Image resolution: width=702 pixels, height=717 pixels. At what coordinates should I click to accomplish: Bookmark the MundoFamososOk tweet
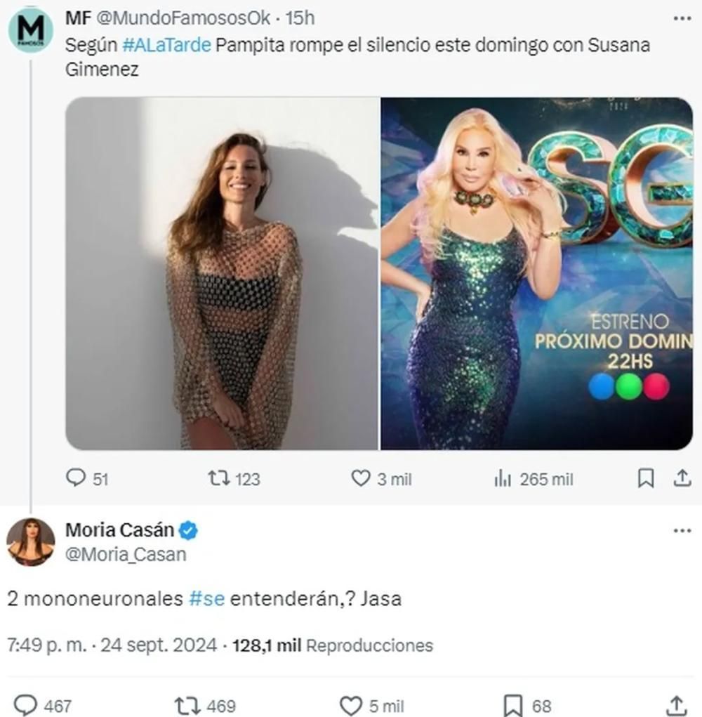click(x=645, y=478)
